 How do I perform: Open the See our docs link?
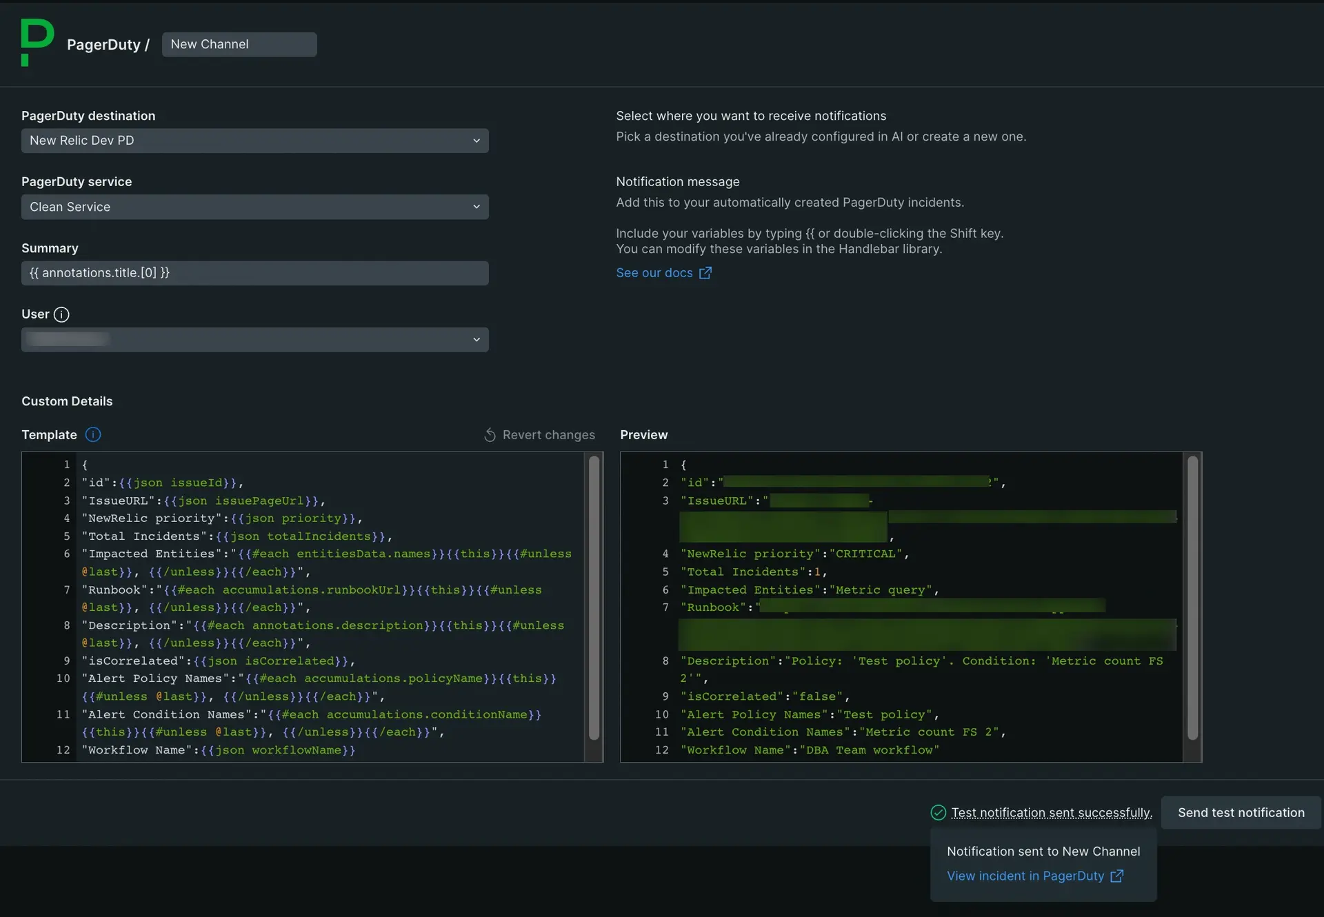654,273
